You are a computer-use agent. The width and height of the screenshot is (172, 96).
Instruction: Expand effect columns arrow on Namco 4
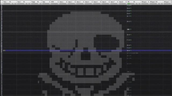(x=92, y=2)
